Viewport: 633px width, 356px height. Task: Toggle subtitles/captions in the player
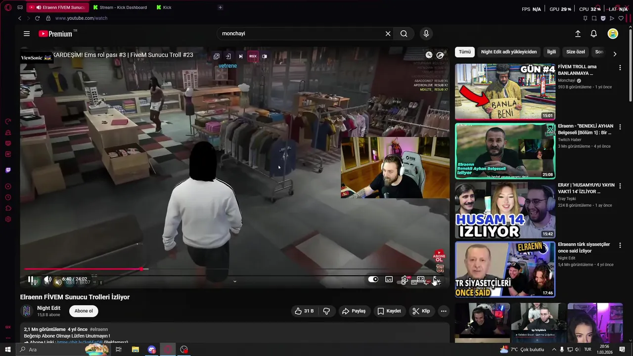click(389, 279)
